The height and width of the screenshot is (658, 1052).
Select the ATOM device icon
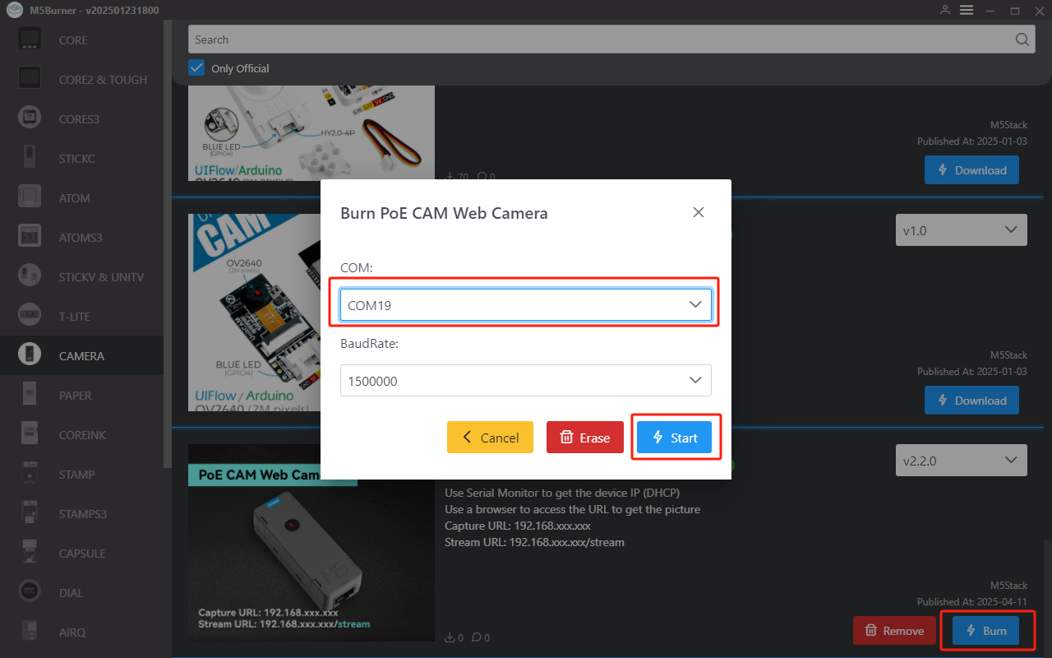[30, 197]
